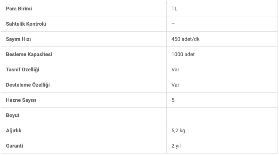Screen dimensions: 279x155
Task: Click the Hazne Sayısı label
Action: (x=21, y=100)
